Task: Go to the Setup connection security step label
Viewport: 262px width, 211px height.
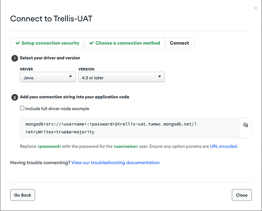Action: [50, 43]
